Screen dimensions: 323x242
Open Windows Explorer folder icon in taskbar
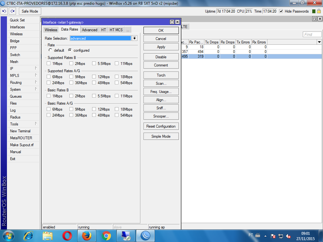(48, 236)
